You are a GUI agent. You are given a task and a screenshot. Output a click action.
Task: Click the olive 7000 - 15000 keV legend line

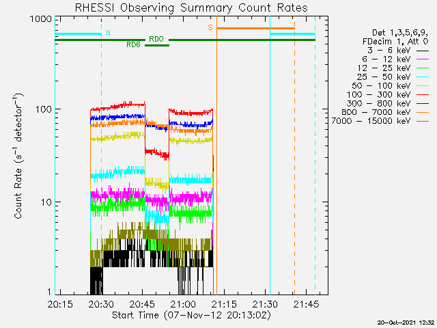[423, 122]
